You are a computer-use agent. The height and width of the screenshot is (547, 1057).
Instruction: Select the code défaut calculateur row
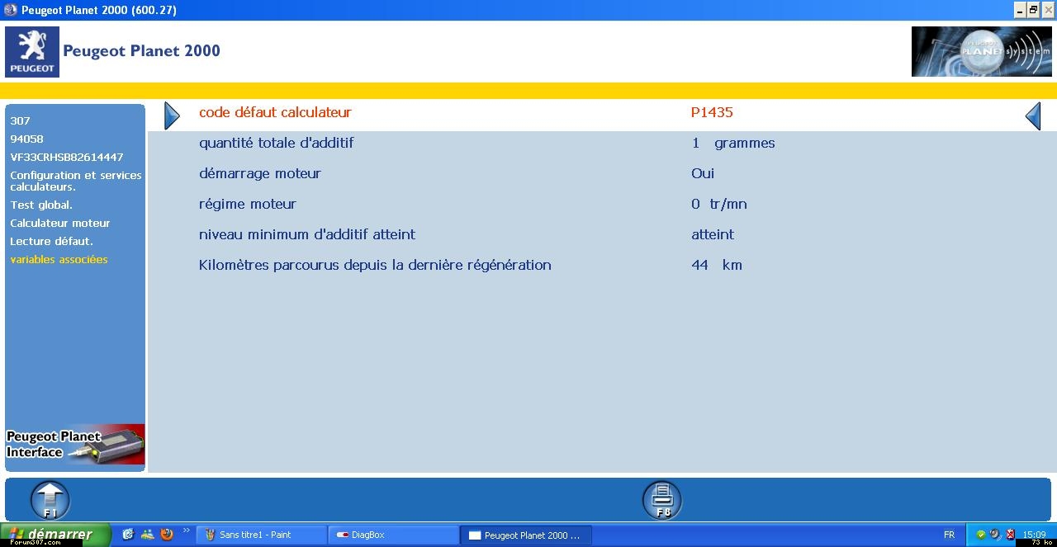275,112
